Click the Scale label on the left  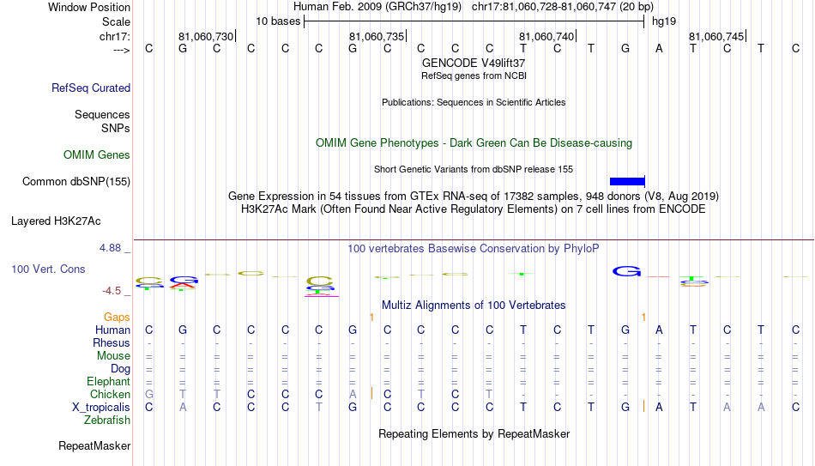click(117, 21)
